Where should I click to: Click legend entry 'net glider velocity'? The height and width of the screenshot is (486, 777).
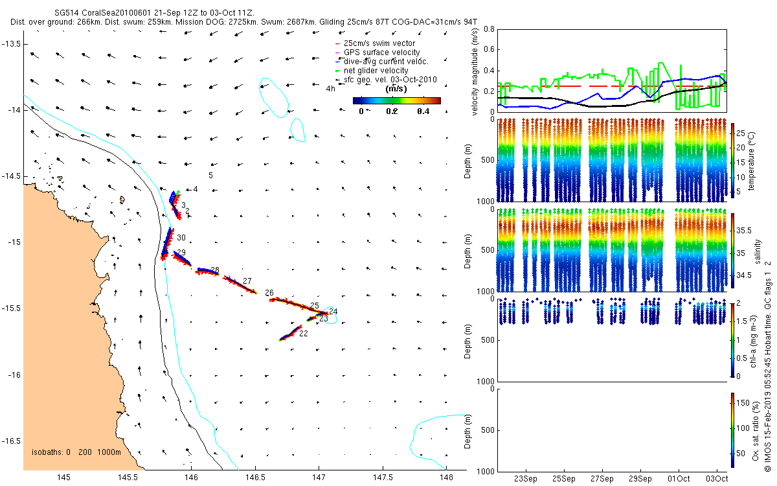click(376, 71)
